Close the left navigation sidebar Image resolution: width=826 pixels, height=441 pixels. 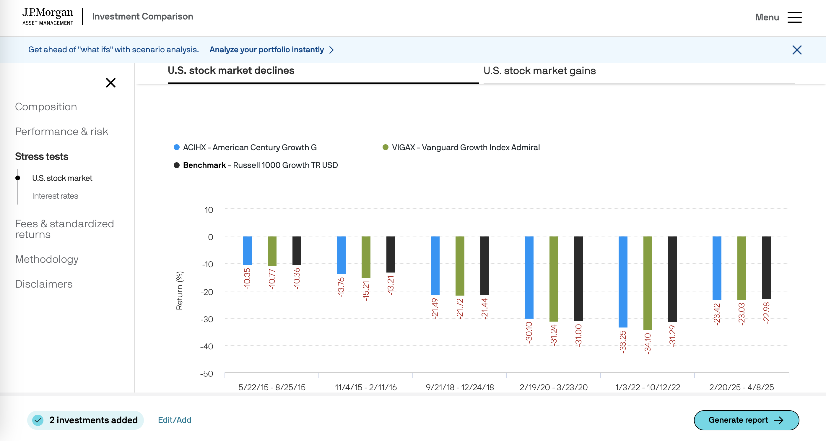point(110,83)
